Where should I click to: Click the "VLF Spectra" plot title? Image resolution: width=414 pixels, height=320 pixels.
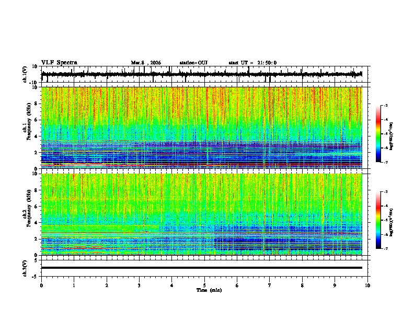(x=59, y=63)
